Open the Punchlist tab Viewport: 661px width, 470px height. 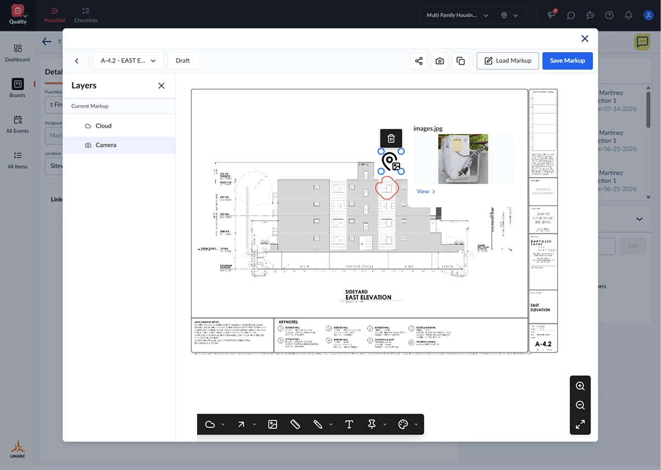pos(55,15)
